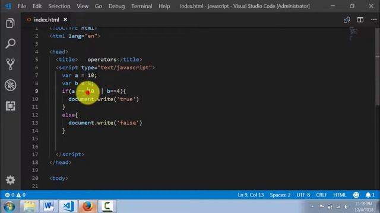This screenshot has width=380, height=213.
Task: Open the More Actions ellipsis menu
Action: [373, 20]
